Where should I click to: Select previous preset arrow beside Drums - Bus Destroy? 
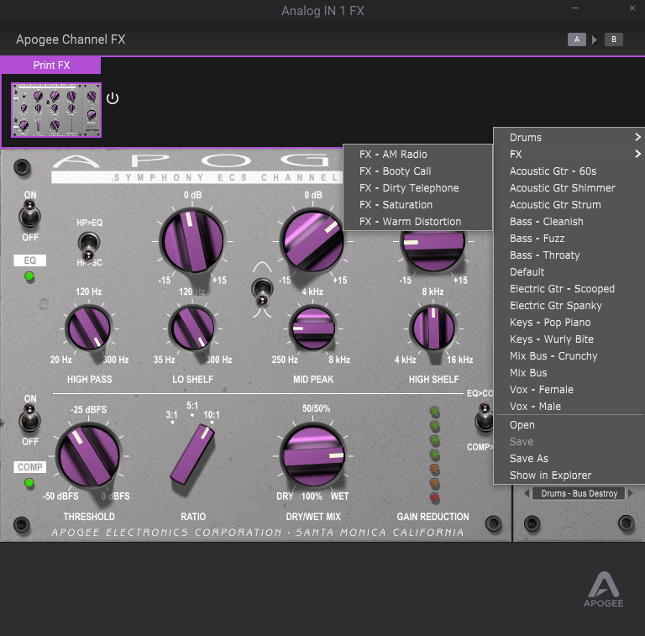[526, 493]
